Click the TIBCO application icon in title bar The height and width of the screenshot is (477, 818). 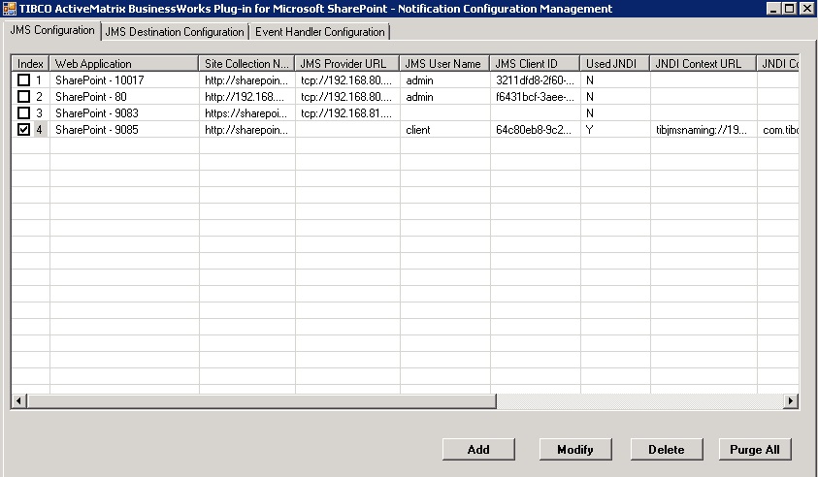pyautogui.click(x=9, y=9)
